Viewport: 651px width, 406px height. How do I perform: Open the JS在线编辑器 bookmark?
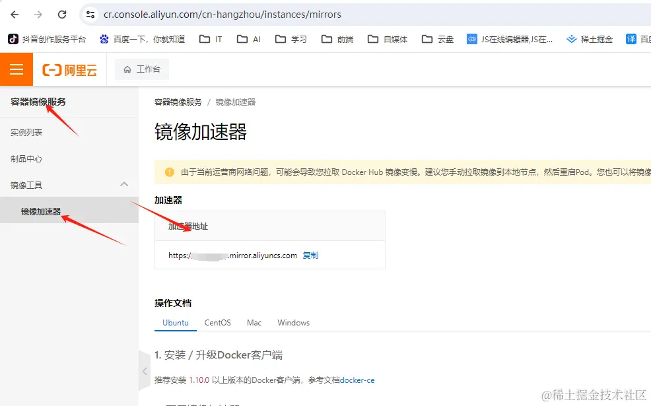tap(510, 39)
